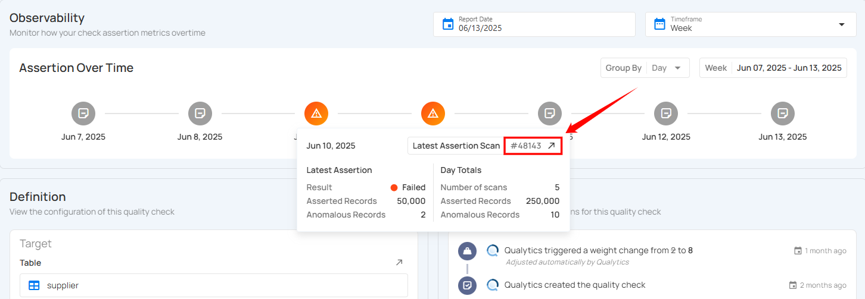Open the Target table external arrow icon
Screen dimensions: 865x299
pyautogui.click(x=399, y=262)
